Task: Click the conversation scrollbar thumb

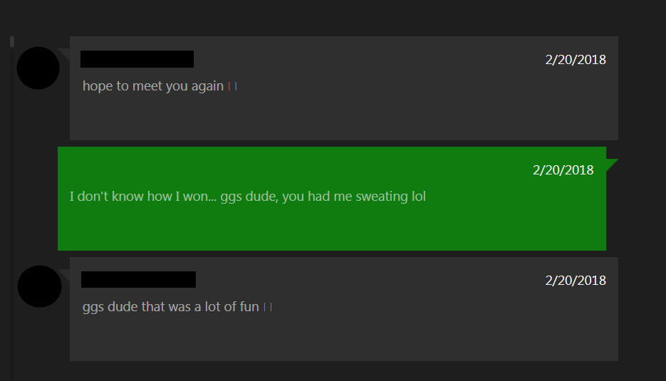Action: (x=12, y=41)
